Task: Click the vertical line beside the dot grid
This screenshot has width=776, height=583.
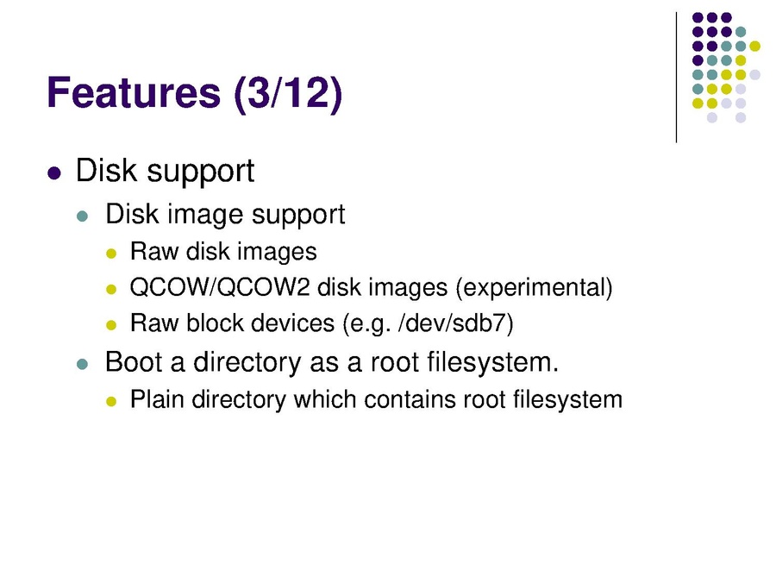Action: pyautogui.click(x=677, y=78)
